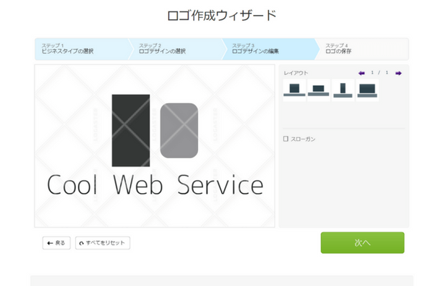Open step 1 ビジネスタイプの選択
The image size is (429, 286).
pyautogui.click(x=82, y=49)
